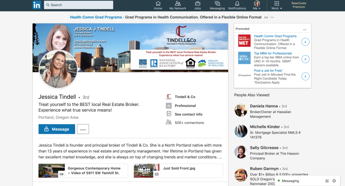
Task: Click the SimplyHired ad logo
Action: 244,75
